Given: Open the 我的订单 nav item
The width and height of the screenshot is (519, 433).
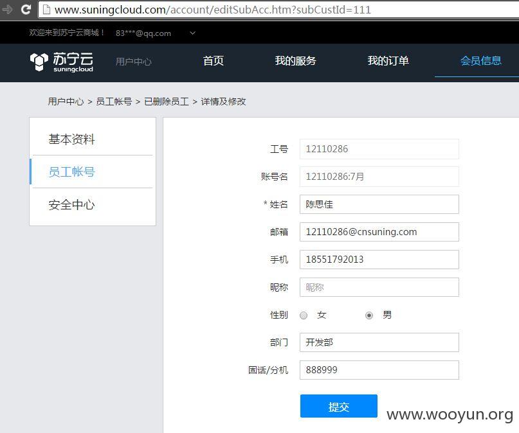Looking at the screenshot, I should click(388, 61).
